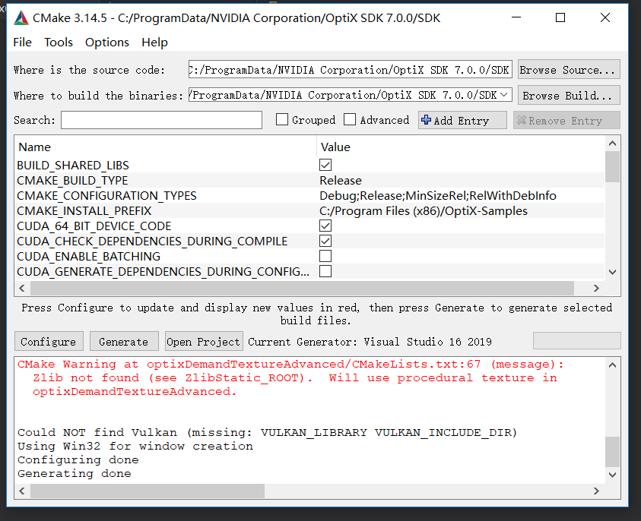Click the Generate button
This screenshot has height=521, width=641.
[x=124, y=341]
